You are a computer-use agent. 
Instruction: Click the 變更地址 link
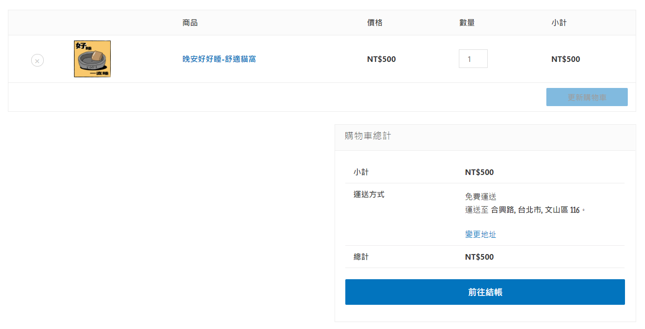click(x=480, y=235)
